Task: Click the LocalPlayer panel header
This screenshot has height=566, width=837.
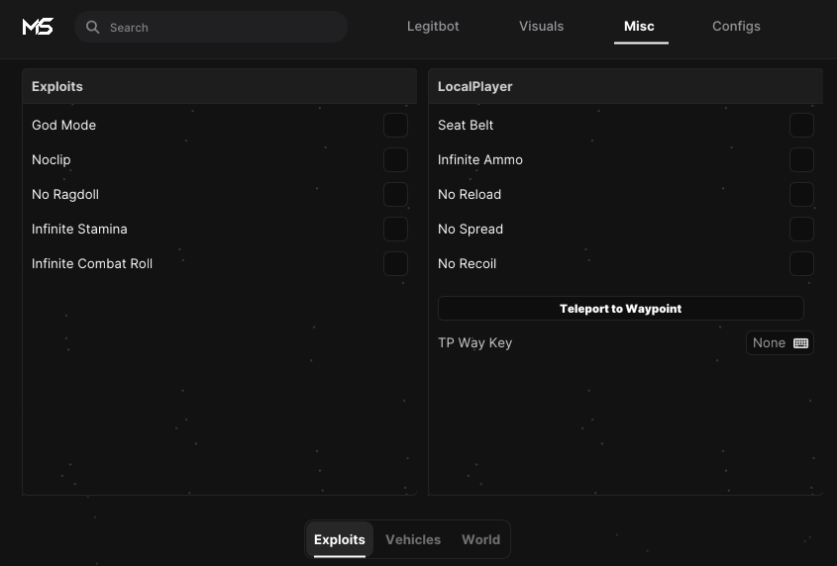Action: 626,86
